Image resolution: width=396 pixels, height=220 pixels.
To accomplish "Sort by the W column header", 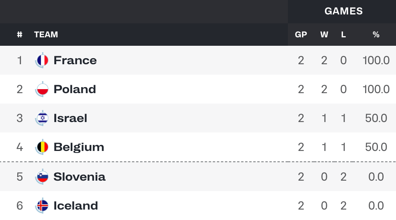I will coord(324,35).
